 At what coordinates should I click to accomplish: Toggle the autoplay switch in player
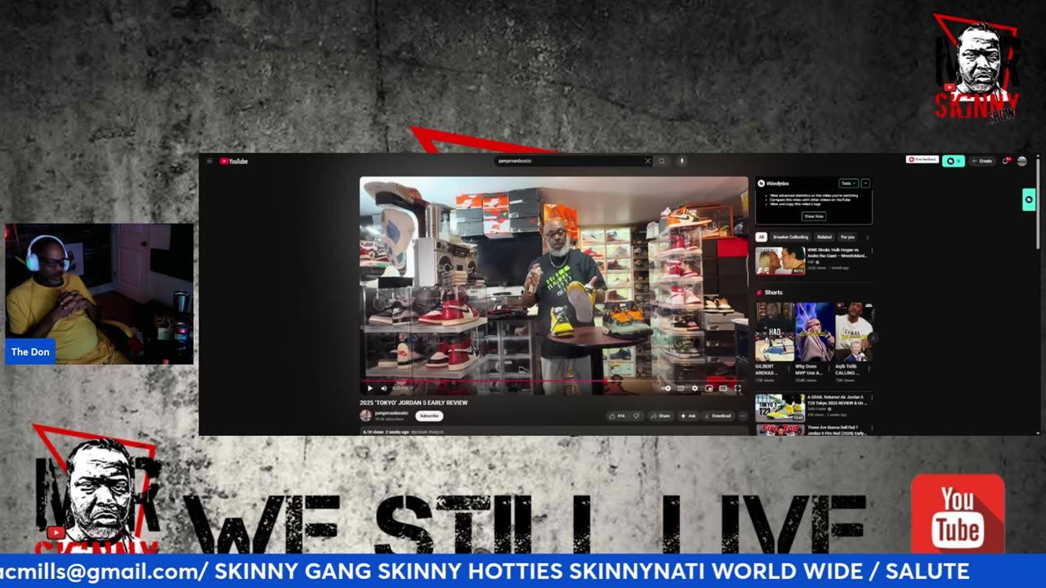[x=666, y=389]
